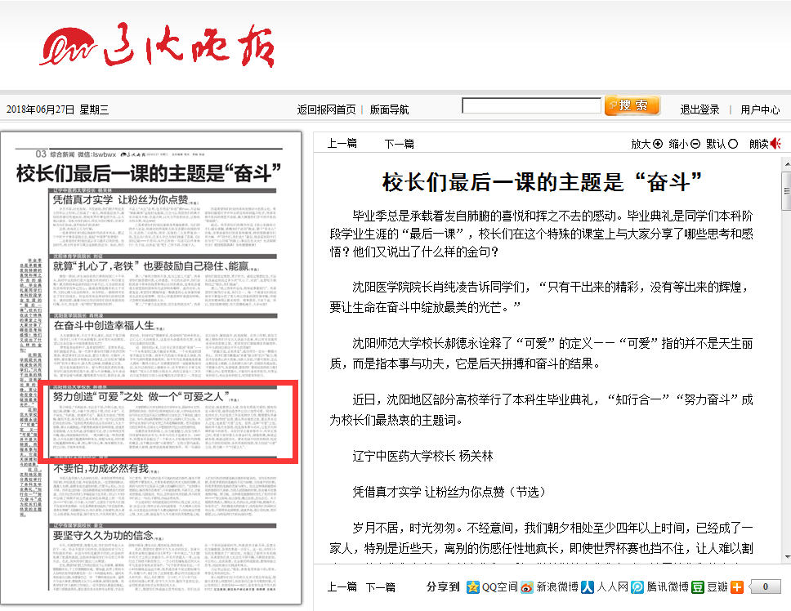Image resolution: width=791 pixels, height=611 pixels.
Task: Open 返回报网首页 link
Action: pos(326,109)
